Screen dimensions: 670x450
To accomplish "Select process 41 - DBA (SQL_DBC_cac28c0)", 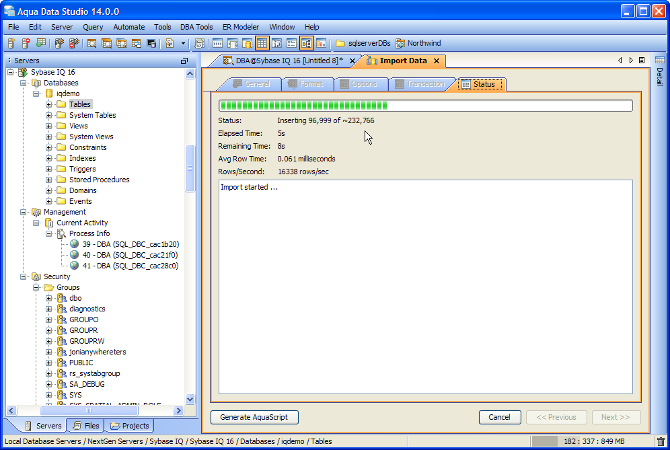I will point(131,266).
